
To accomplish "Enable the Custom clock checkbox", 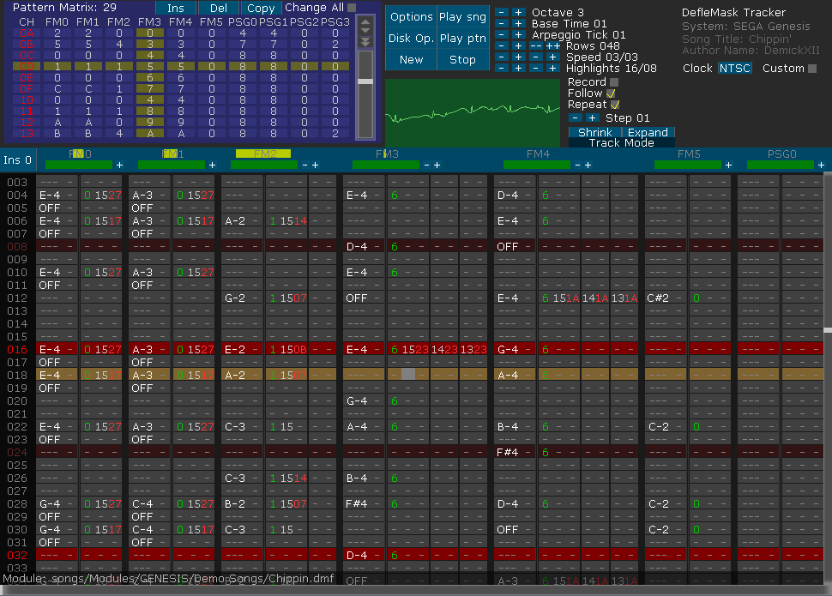I will point(811,69).
